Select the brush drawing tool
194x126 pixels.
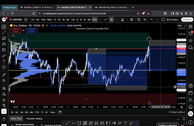[x=4, y=56]
